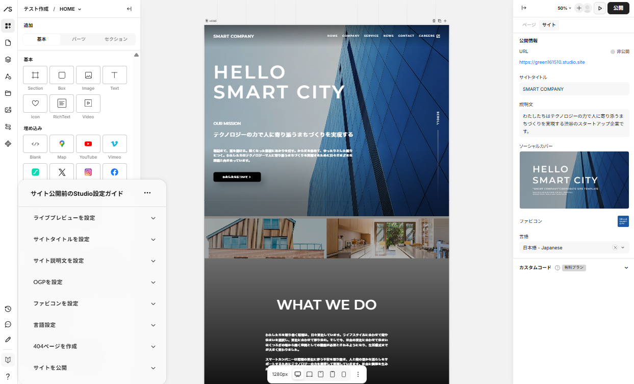Select the Vimeo embed icon

coord(115,144)
